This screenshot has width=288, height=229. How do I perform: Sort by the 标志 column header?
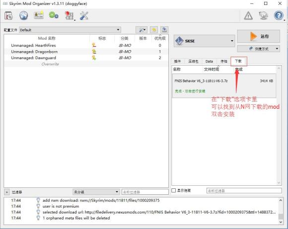(102, 38)
